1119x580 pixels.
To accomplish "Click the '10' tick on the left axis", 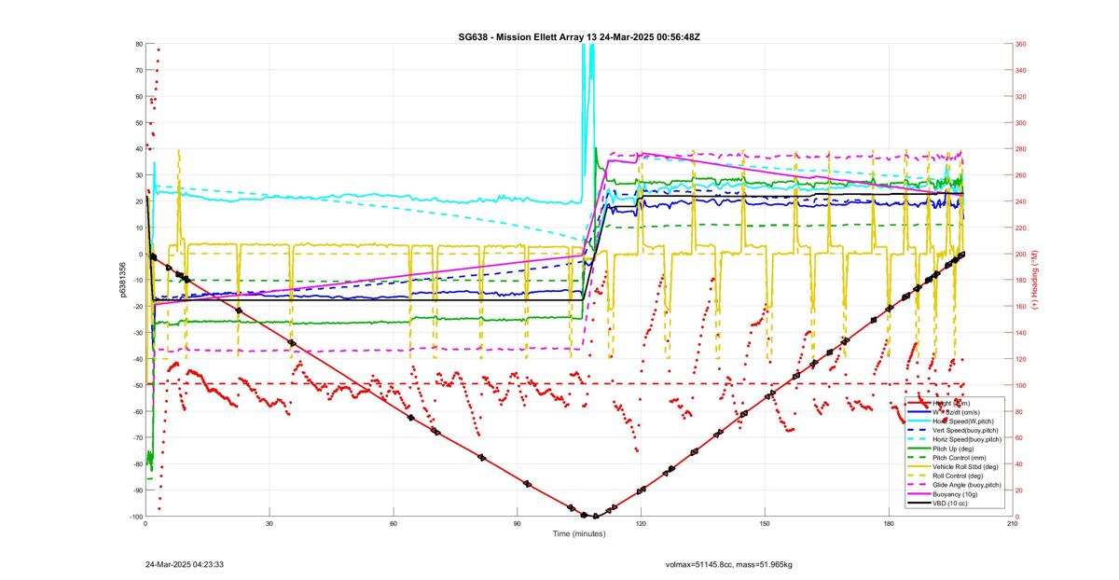I will point(138,228).
